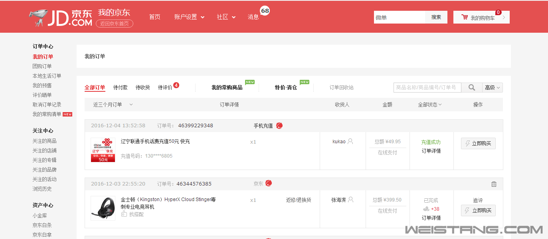548x239 pixels.
Task: Open the 特价·清仓 tab
Action: point(286,87)
